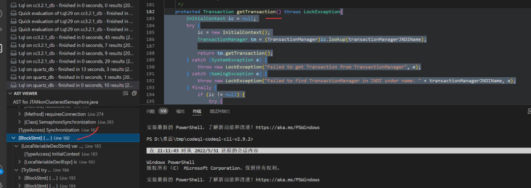
Task: Select the [TypeAccess] InitialContext Line 183 row
Action: point(73,154)
